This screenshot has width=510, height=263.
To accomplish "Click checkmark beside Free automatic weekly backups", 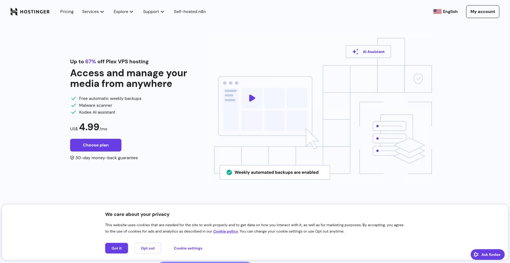I will pos(74,98).
